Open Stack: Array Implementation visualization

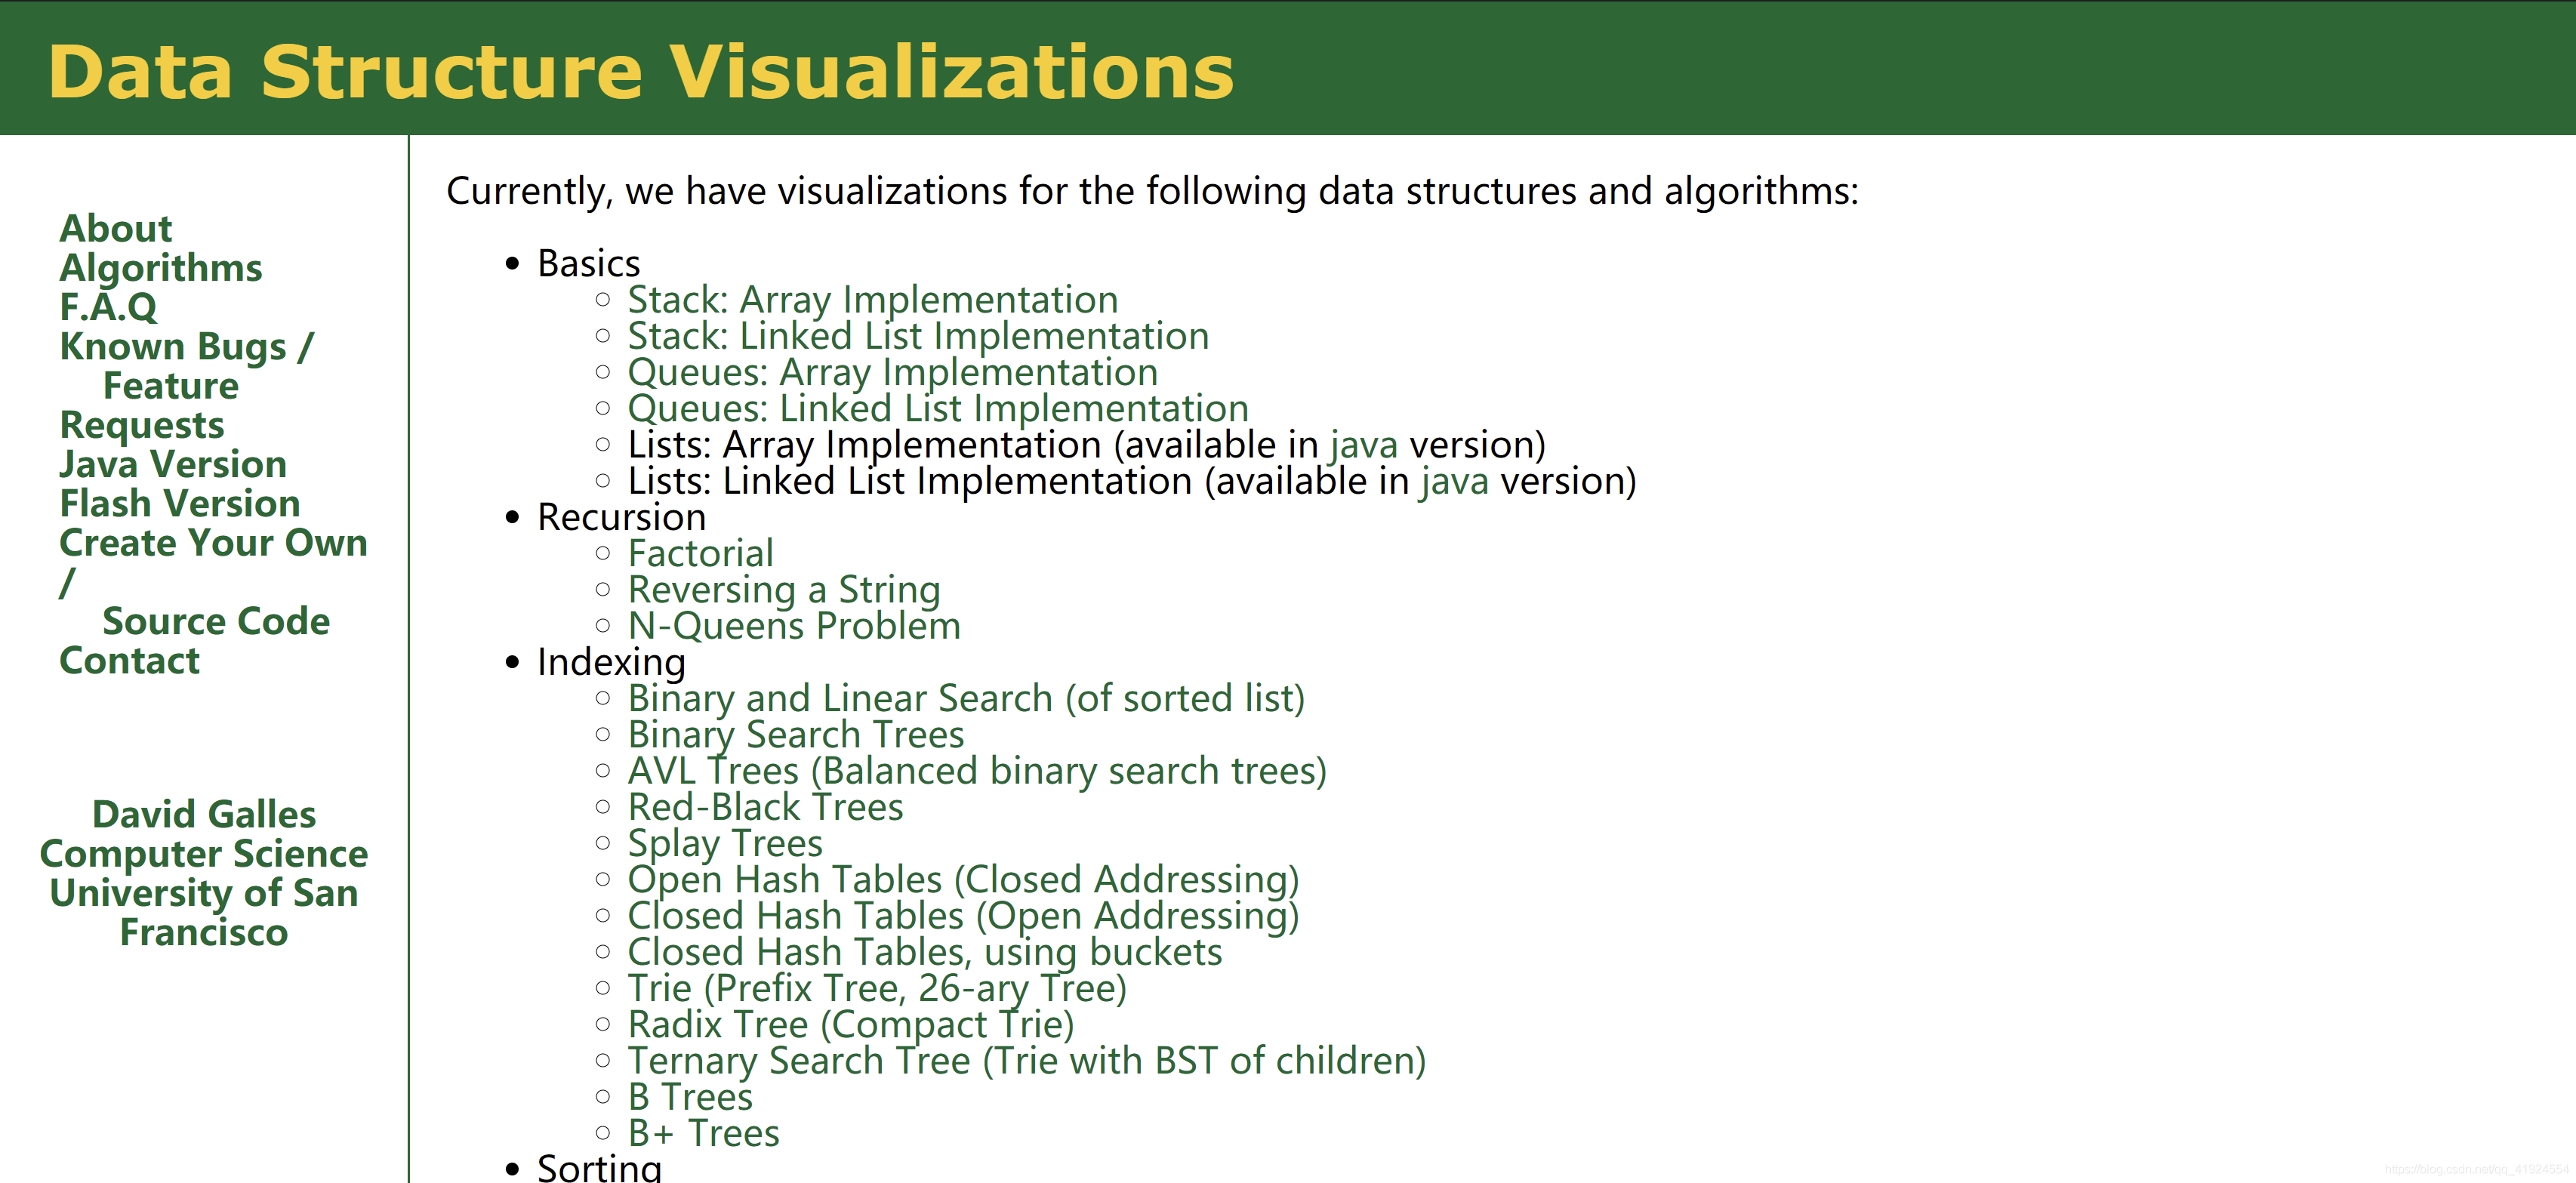point(872,300)
